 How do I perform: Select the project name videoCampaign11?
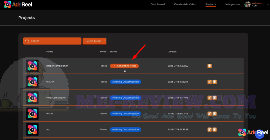(56, 98)
